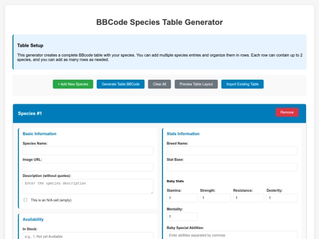Image resolution: width=319 pixels, height=239 pixels.
Task: Remove Species #1
Action: (x=287, y=112)
